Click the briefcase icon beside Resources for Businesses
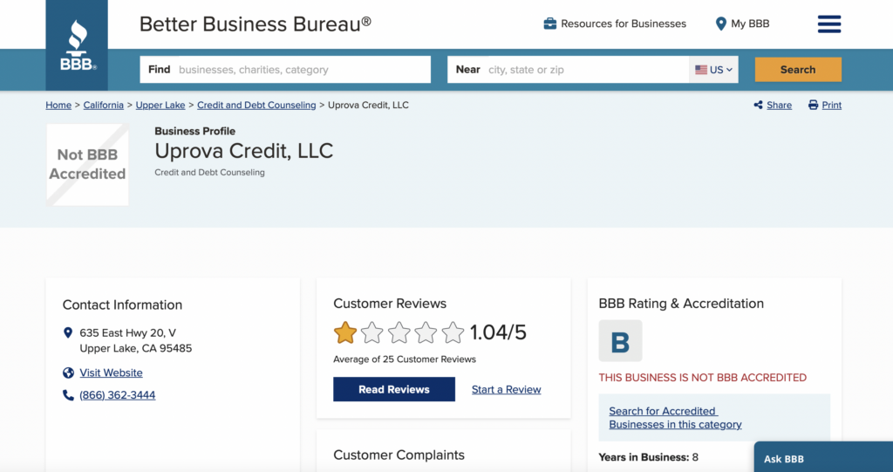The height and width of the screenshot is (472, 893). click(x=549, y=24)
